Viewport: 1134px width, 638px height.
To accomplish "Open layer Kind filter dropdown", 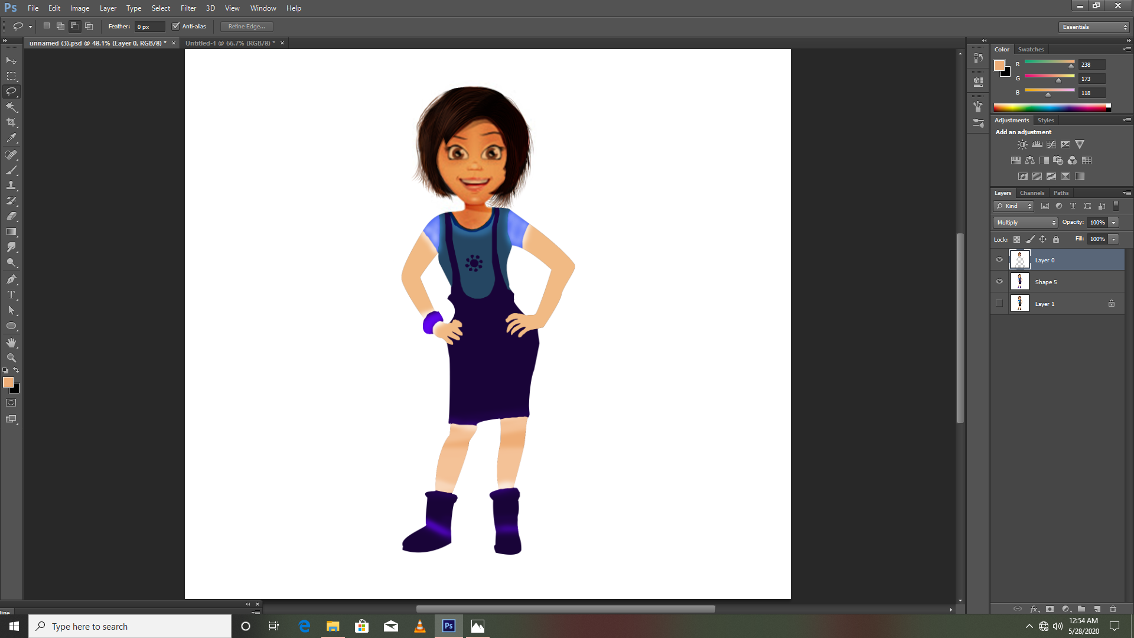I will [x=1014, y=206].
